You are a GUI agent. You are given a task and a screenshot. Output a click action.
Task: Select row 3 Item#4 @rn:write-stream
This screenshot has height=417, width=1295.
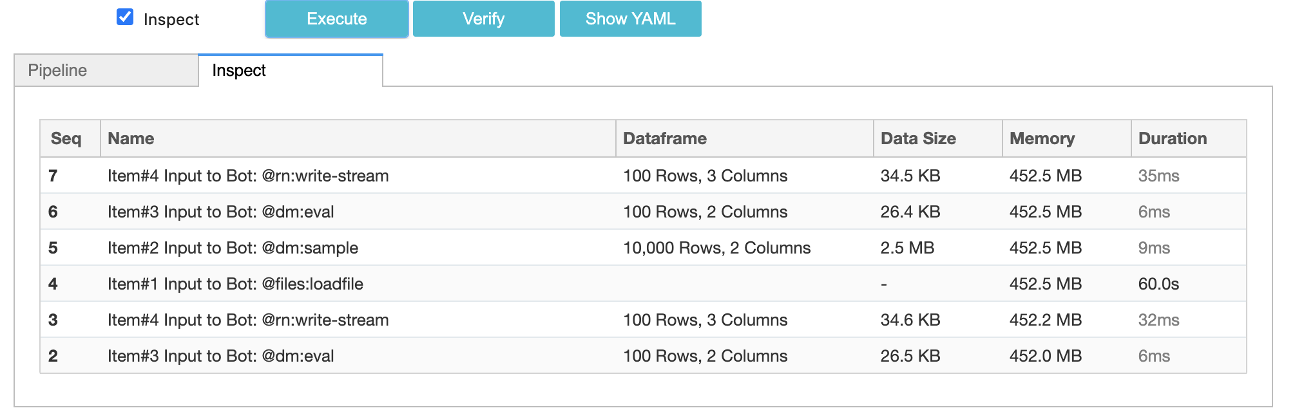248,320
